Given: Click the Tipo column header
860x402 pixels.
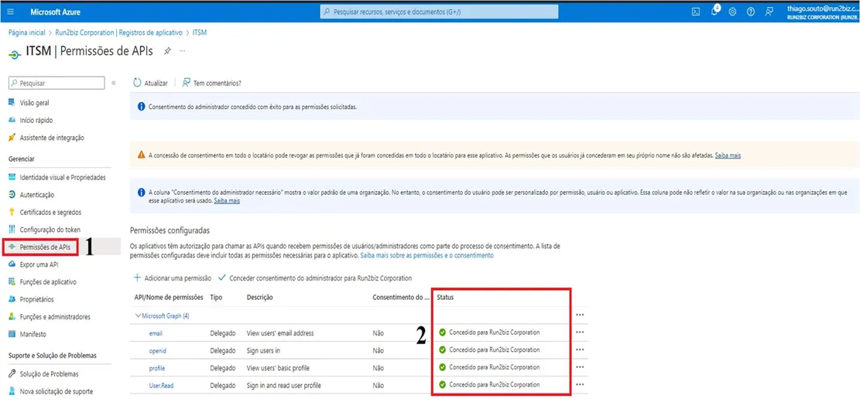Looking at the screenshot, I should click(215, 298).
